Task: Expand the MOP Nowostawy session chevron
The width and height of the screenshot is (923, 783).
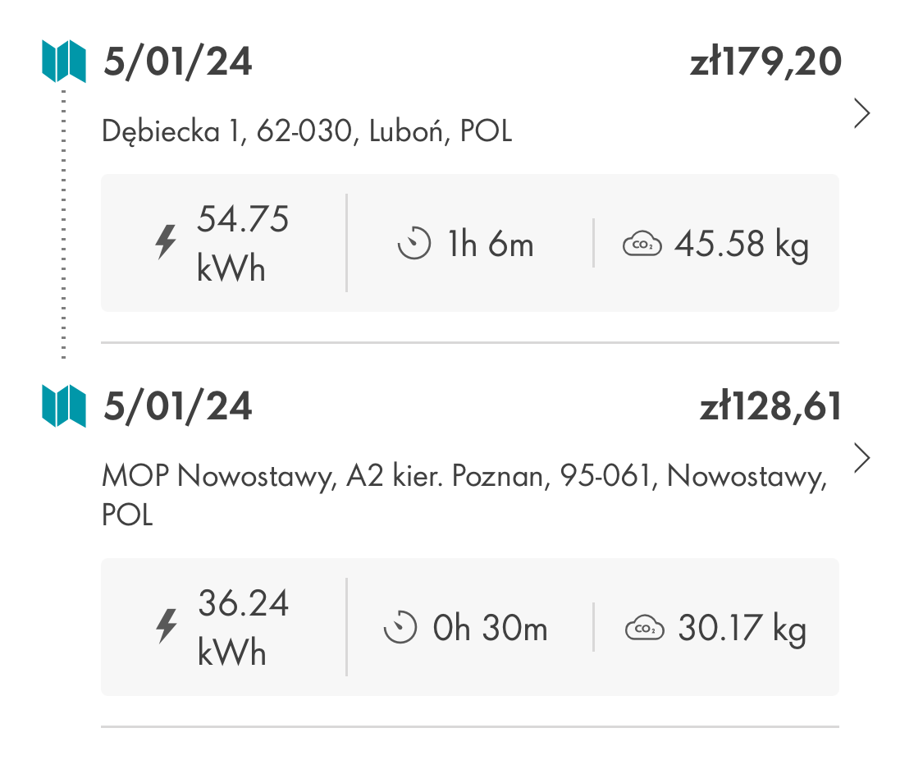Action: [x=861, y=458]
